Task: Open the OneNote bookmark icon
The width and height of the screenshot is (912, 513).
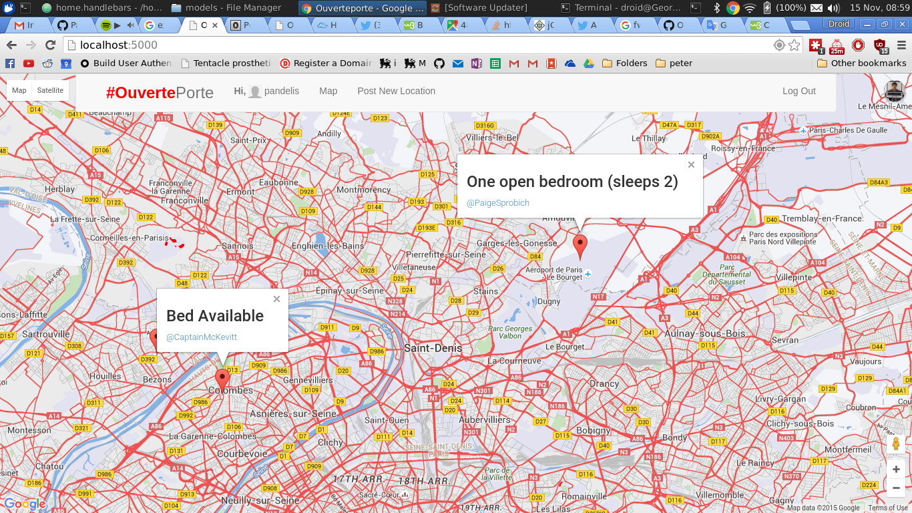Action: pos(476,63)
